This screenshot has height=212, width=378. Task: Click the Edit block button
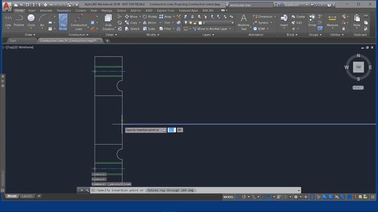(296, 22)
